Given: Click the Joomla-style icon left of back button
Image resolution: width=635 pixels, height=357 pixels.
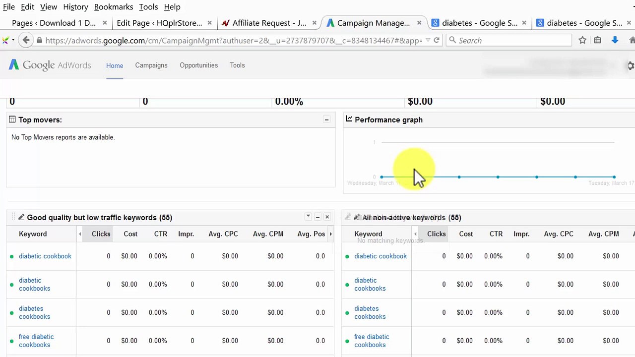Looking at the screenshot, I should click(5, 40).
